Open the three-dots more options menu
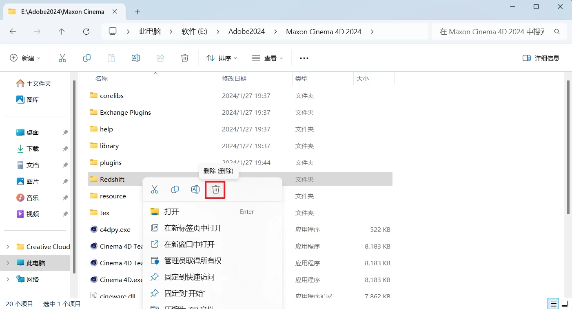The width and height of the screenshot is (572, 309). [304, 58]
